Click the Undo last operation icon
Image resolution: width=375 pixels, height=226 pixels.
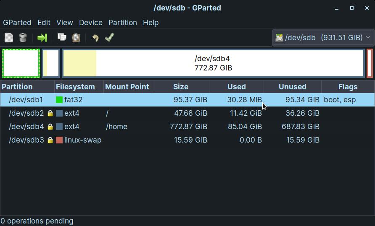[x=95, y=37]
